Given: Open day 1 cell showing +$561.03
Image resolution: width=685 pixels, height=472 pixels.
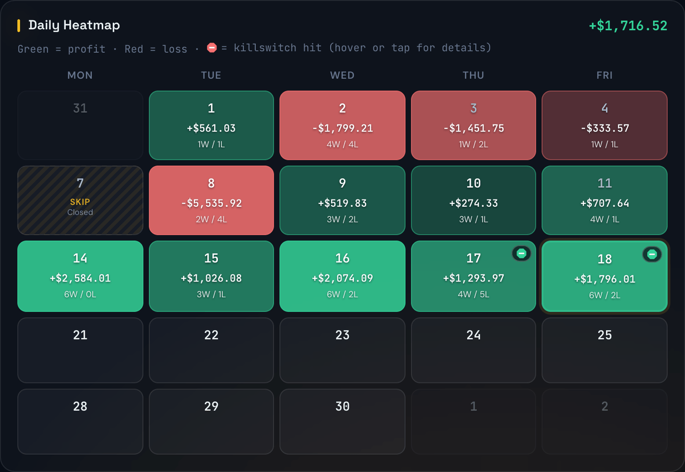Looking at the screenshot, I should pyautogui.click(x=211, y=125).
